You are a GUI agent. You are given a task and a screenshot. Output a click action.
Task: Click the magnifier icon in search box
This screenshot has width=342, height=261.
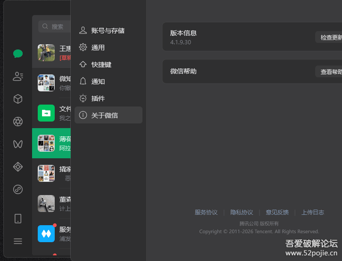45,26
